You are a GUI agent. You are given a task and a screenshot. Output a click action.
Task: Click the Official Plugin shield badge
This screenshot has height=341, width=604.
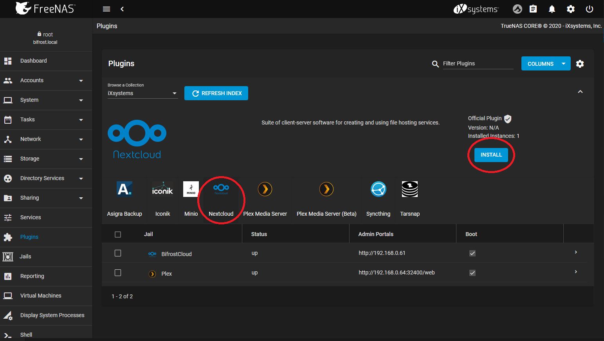click(x=508, y=119)
